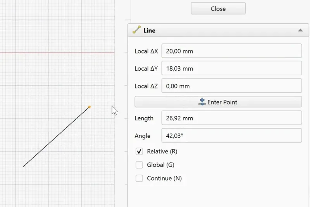Click the Local ΔX field showing 20,00 mm

(231, 51)
